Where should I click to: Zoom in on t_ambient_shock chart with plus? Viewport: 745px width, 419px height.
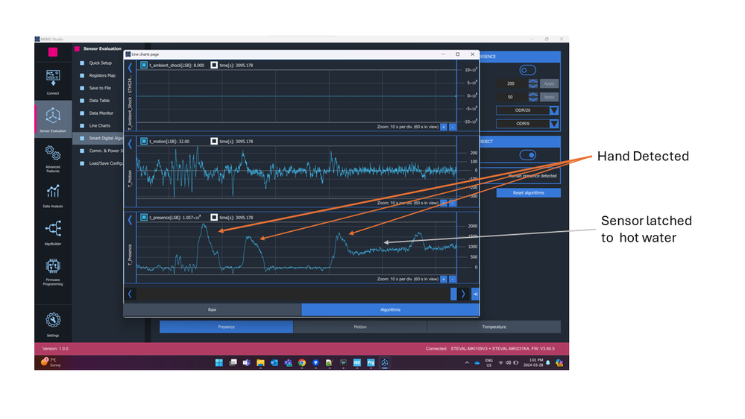click(x=443, y=127)
